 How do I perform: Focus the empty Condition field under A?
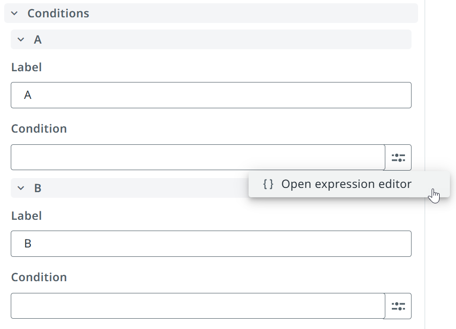click(198, 157)
